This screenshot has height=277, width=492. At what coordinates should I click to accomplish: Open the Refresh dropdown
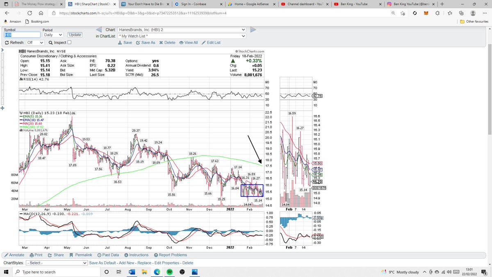tap(35, 42)
